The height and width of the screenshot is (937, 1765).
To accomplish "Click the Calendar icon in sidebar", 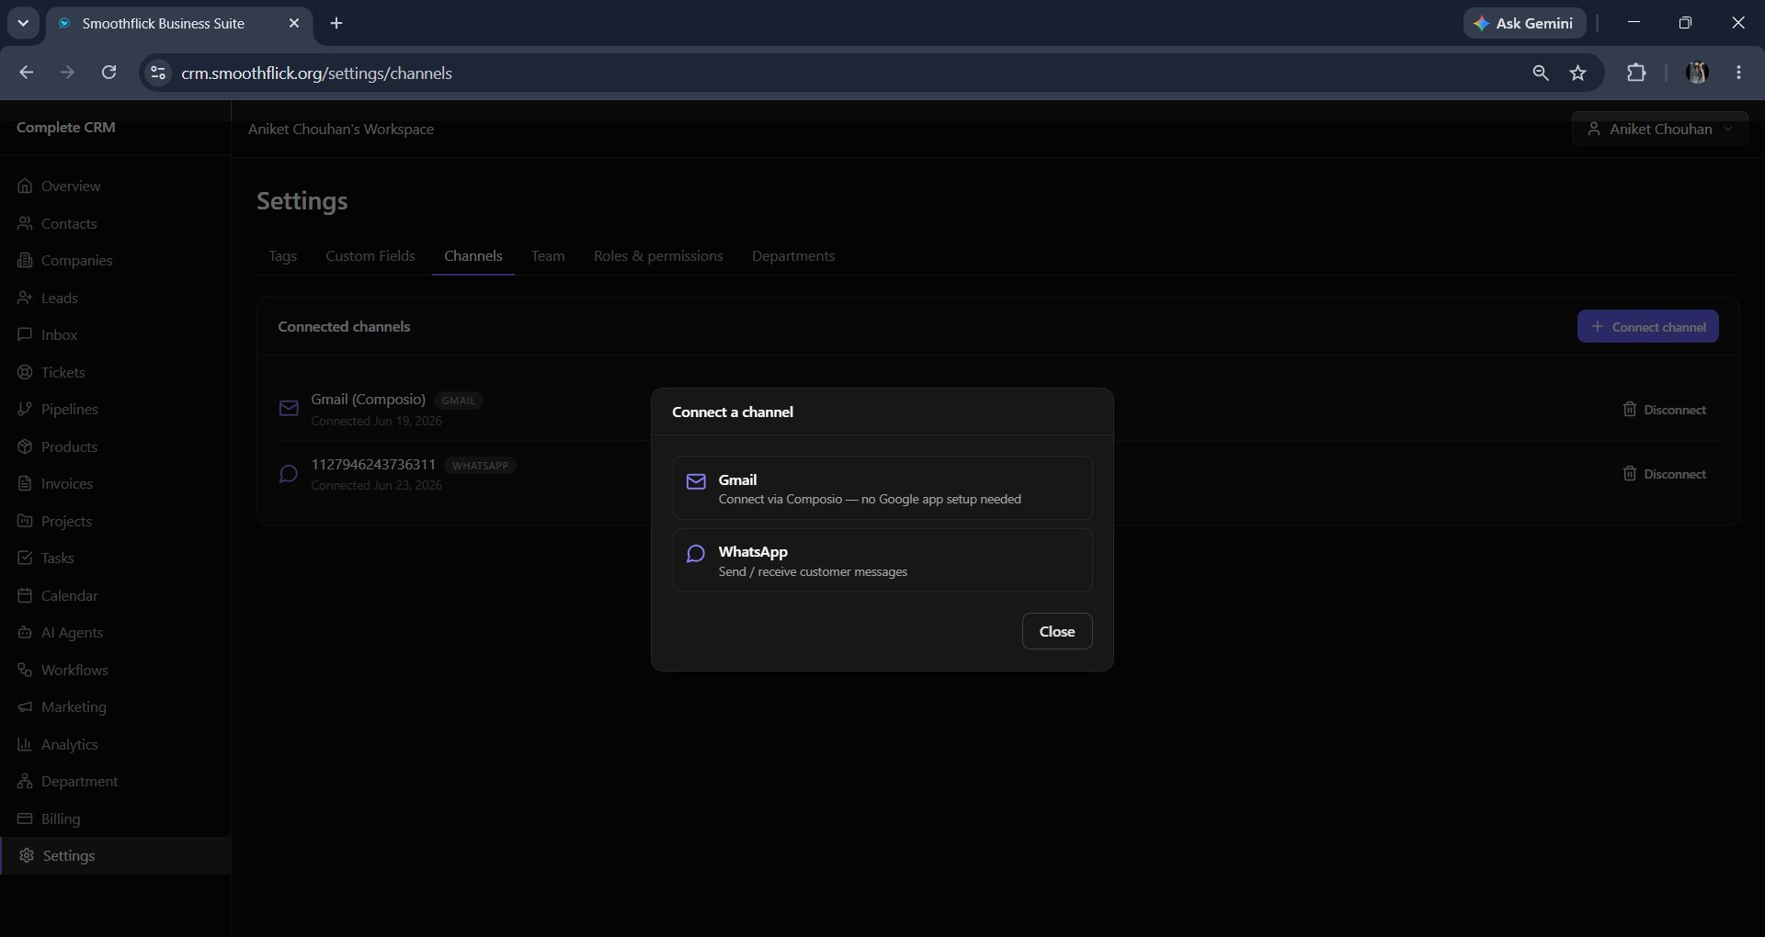I will coord(25,595).
